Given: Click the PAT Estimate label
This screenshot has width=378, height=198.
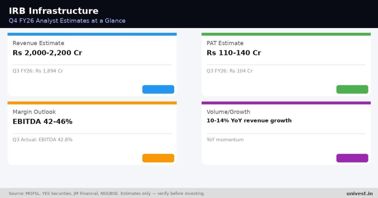Looking at the screenshot, I should point(225,43).
